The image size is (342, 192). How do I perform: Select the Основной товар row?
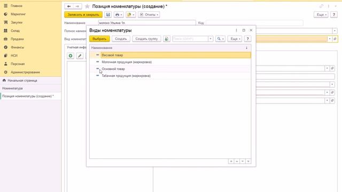170,69
